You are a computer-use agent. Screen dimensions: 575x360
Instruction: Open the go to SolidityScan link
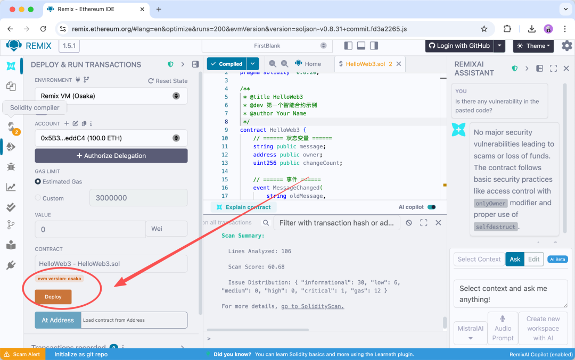[x=313, y=306]
